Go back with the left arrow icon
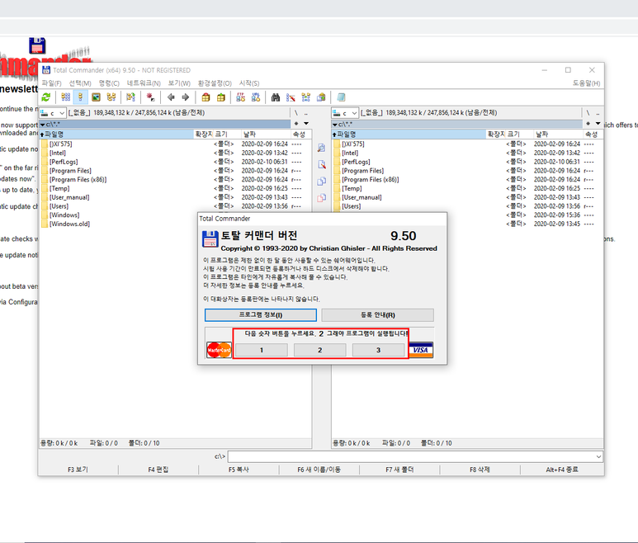This screenshot has width=638, height=543. [x=171, y=97]
